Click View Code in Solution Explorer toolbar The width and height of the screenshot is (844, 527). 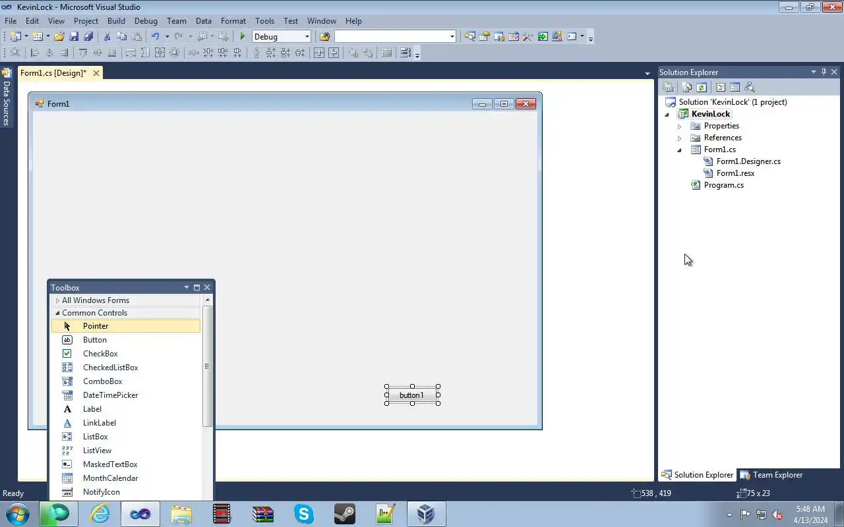[721, 87]
